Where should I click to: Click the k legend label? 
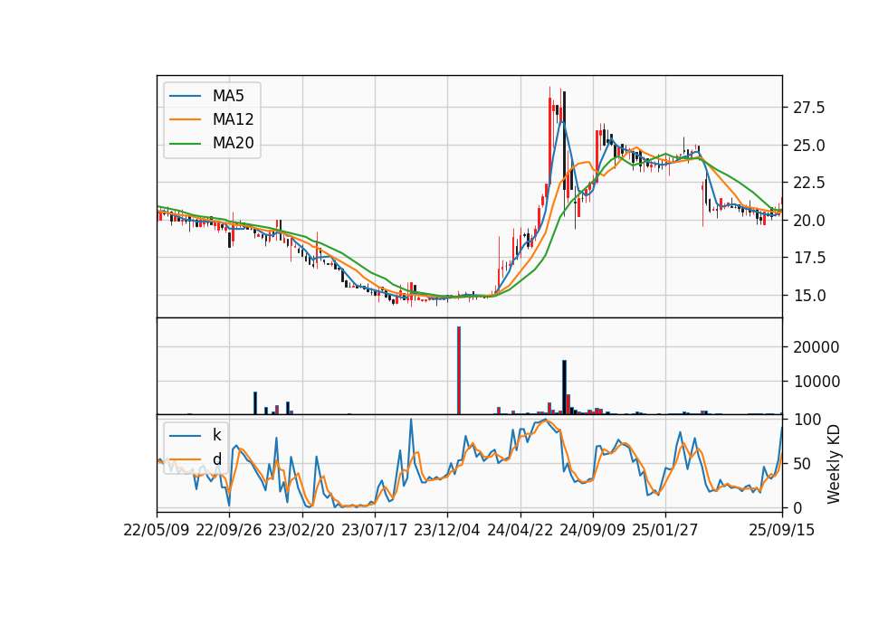pos(216,435)
